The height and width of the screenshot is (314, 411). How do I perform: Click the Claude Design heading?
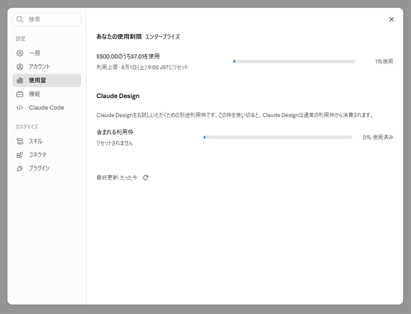118,96
